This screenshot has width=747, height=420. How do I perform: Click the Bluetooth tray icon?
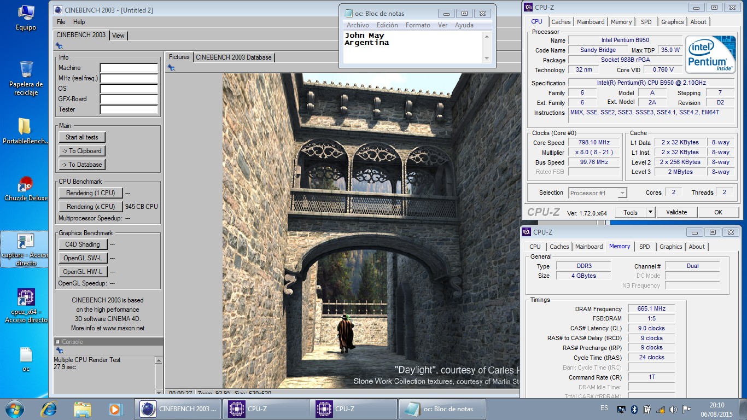click(634, 409)
